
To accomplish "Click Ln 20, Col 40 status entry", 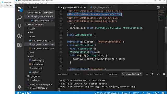I will (106, 93).
